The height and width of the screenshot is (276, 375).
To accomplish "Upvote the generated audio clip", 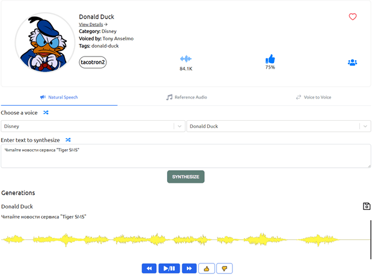I will tap(206, 268).
